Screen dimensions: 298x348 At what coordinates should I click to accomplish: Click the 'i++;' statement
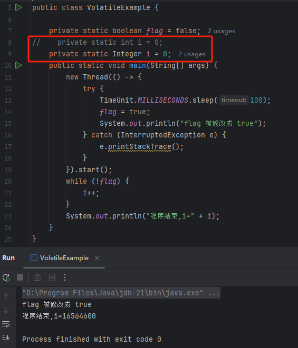91,193
